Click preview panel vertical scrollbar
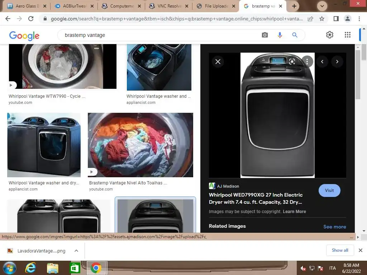The height and width of the screenshot is (275, 367). pos(357,74)
